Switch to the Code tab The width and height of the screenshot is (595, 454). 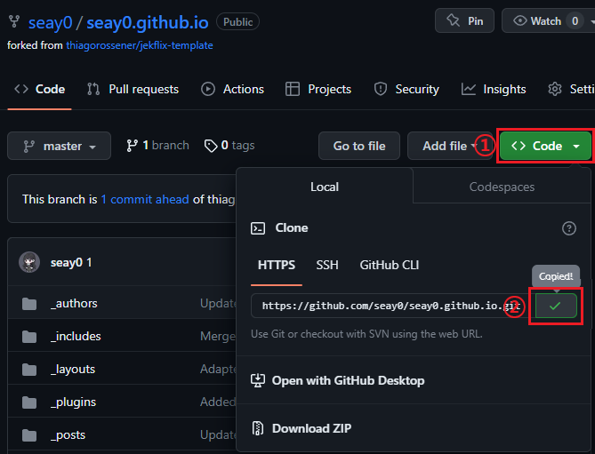(x=39, y=89)
